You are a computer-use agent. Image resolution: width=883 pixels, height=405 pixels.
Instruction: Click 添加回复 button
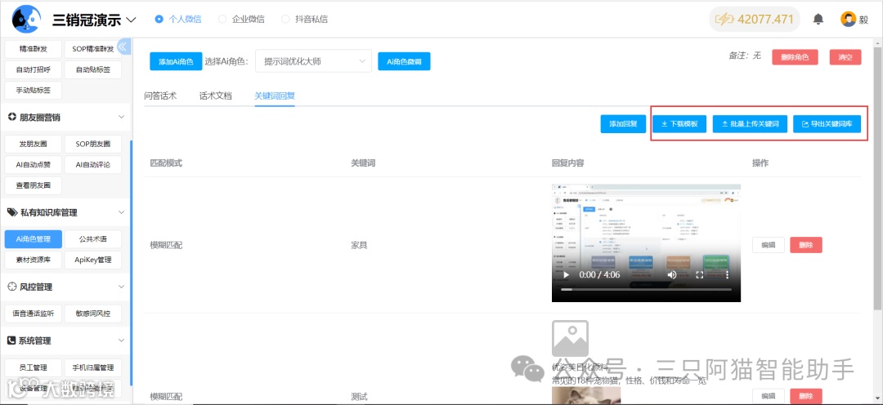[623, 124]
